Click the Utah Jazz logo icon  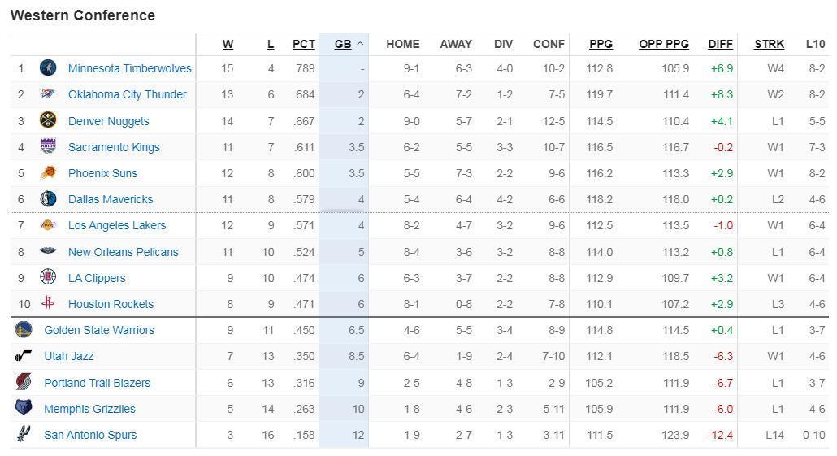point(24,356)
